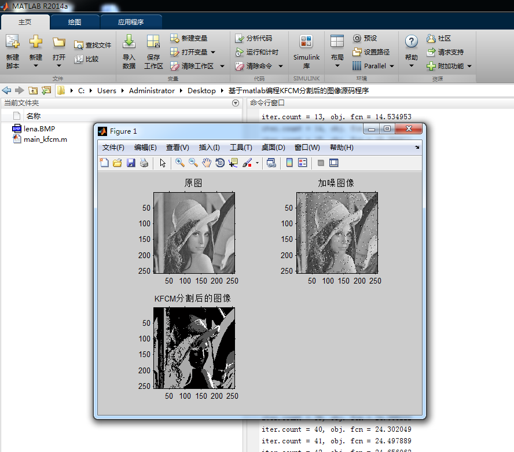Screen dimensions: 514x452
Task: Click the New Script (新建脚本) icon
Action: (13, 42)
